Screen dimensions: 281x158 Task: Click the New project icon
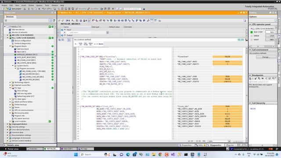tap(3, 9)
